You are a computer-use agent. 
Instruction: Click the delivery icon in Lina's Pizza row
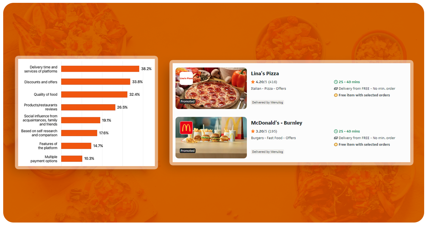point(336,89)
